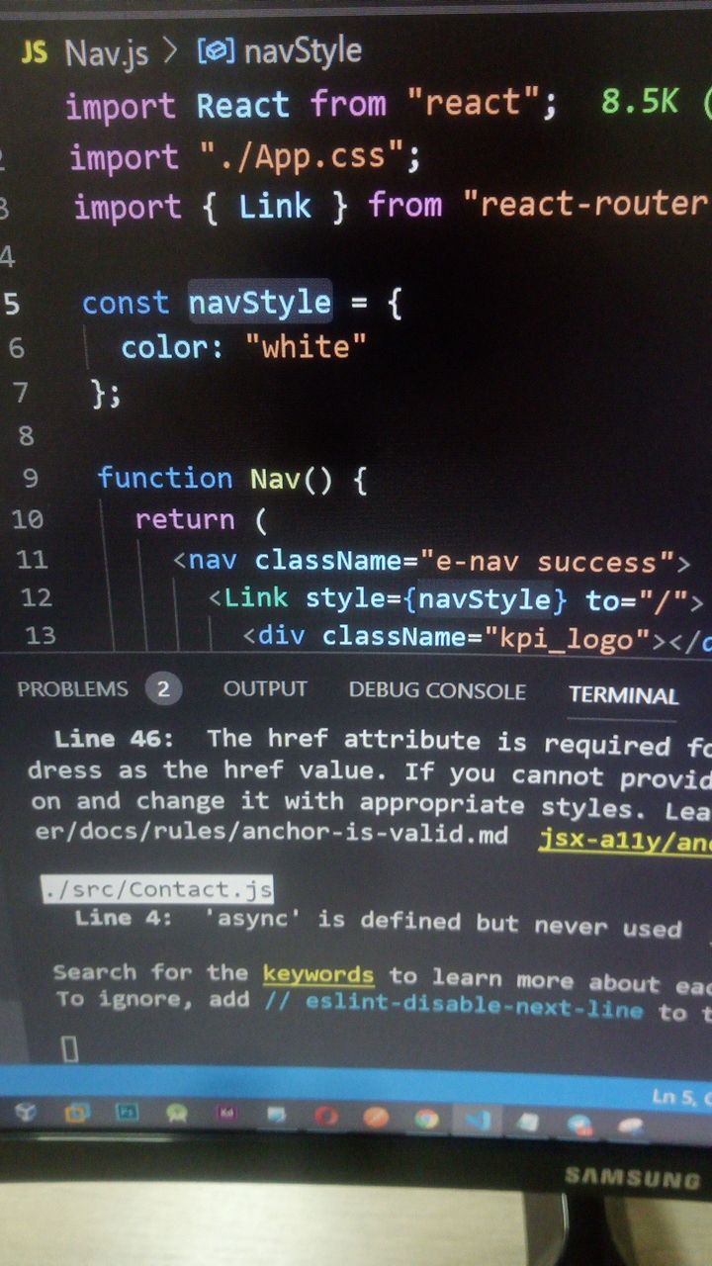Click the "white" string on line 6
The width and height of the screenshot is (712, 1266).
click(x=306, y=347)
